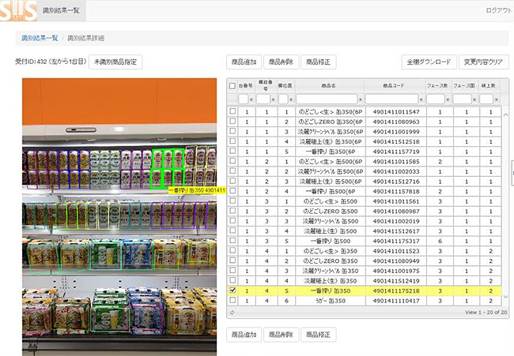Select the product code 4901411002019 cell
Screen dimensions: 514x356
click(396, 221)
